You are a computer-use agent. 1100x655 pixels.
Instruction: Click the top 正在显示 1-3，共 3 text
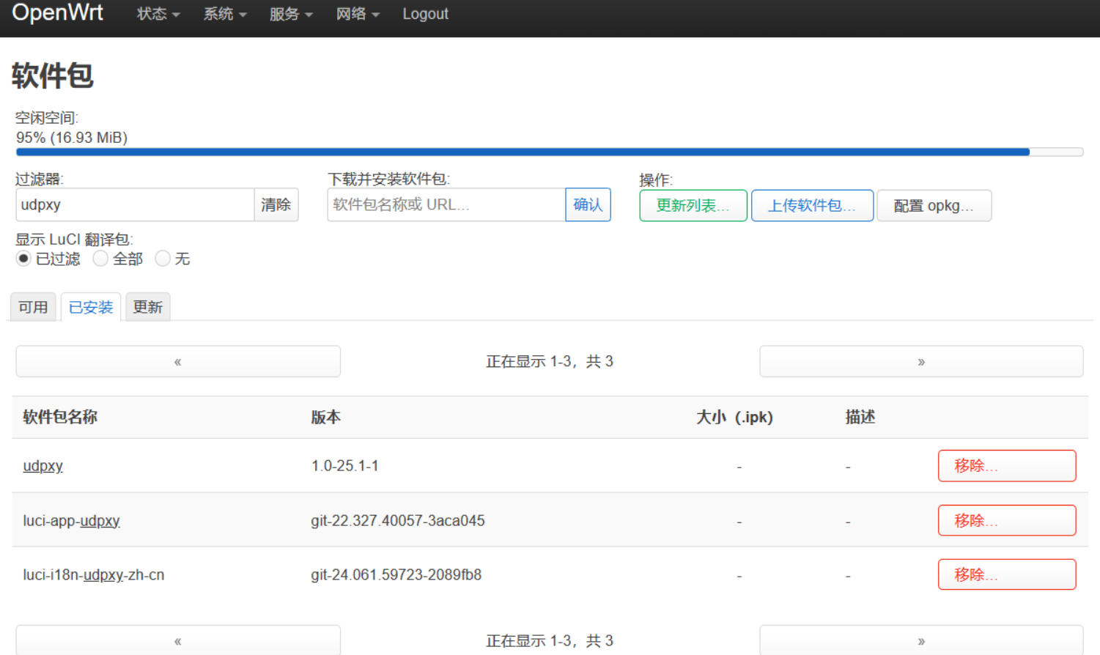[x=550, y=361]
